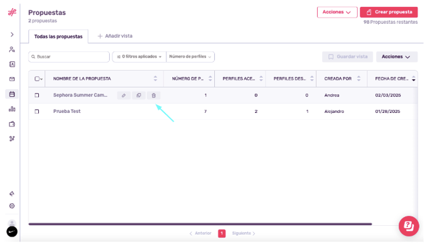Focus the Buscar search field
Viewport: 432px width, 249px height.
click(x=69, y=56)
